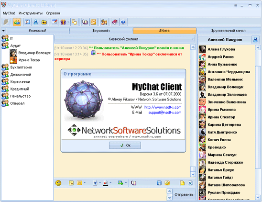Switch to the $sysadmin tab

tap(101, 31)
